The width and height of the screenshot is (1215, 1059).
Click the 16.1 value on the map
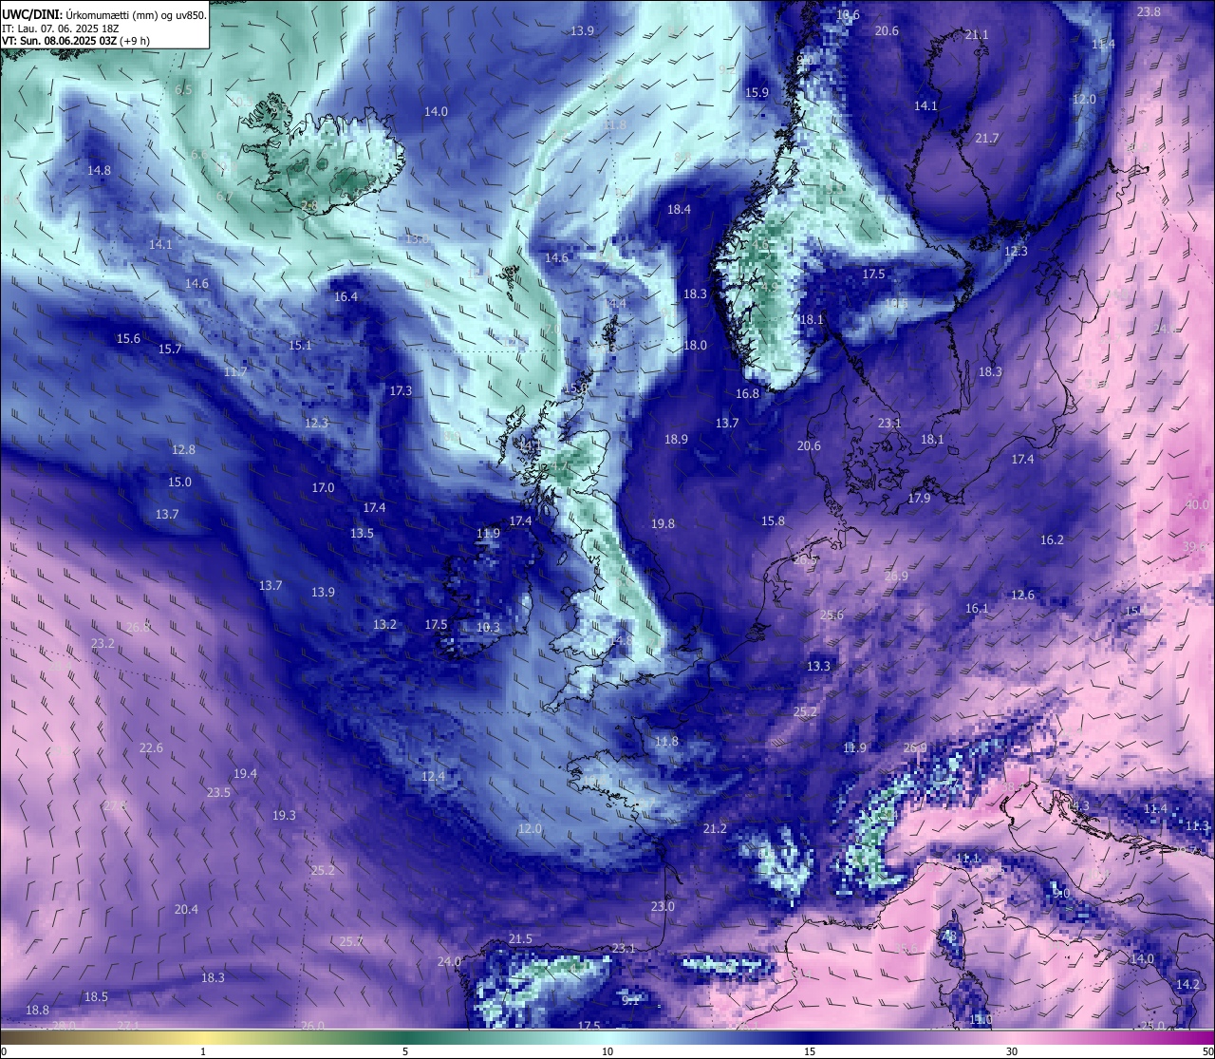click(977, 609)
